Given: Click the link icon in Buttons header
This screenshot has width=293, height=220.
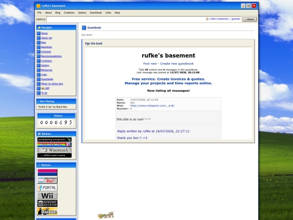Looking at the screenshot, I should (x=39, y=165).
